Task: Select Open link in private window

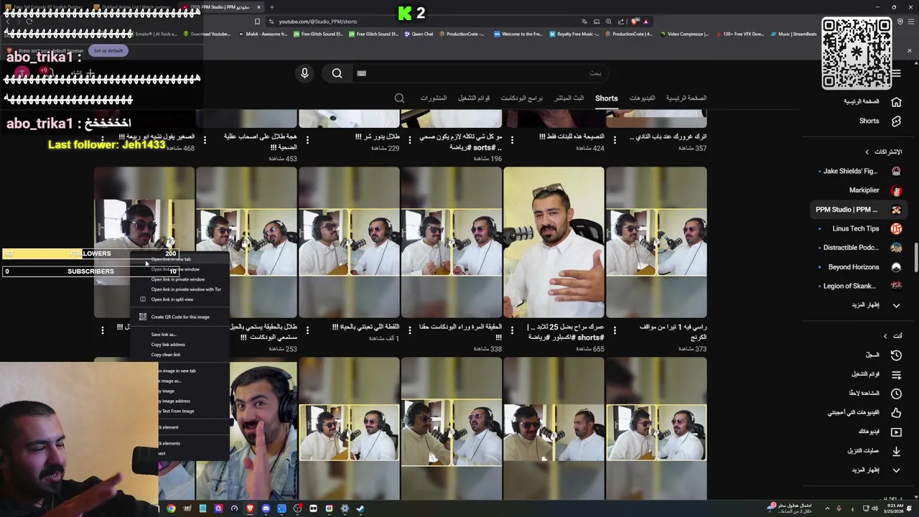Action: 178,279
